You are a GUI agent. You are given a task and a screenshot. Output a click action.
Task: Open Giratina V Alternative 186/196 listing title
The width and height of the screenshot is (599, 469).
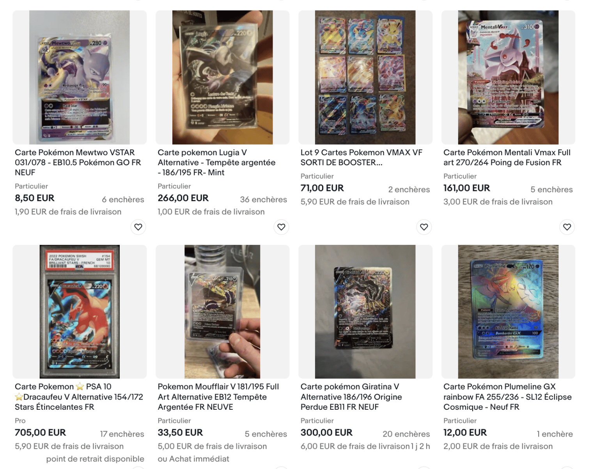(x=351, y=397)
